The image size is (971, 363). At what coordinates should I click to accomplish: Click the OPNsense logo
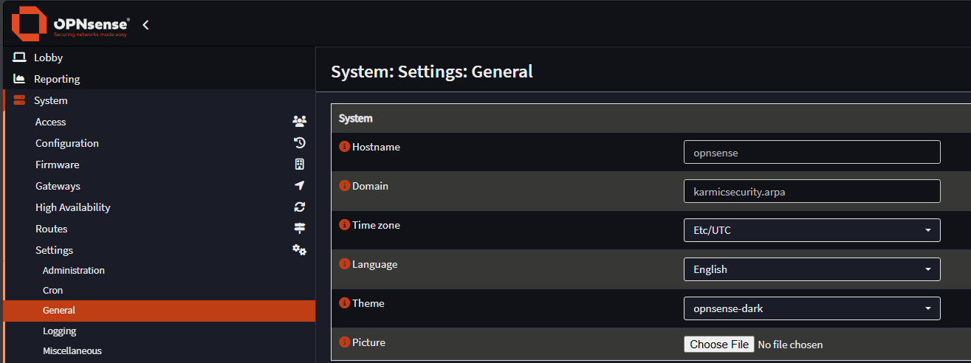pos(70,24)
